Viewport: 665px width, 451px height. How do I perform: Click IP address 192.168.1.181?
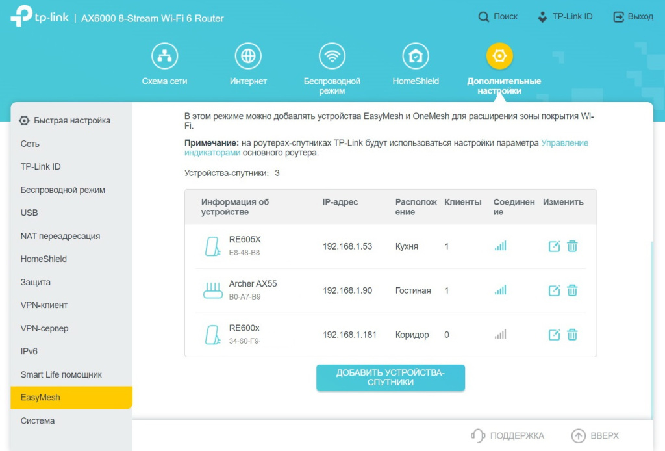pos(349,335)
